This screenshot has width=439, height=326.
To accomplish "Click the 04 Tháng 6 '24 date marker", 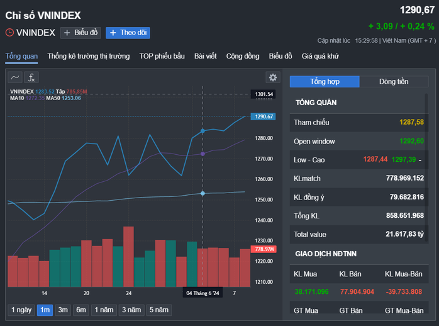I will [203, 293].
